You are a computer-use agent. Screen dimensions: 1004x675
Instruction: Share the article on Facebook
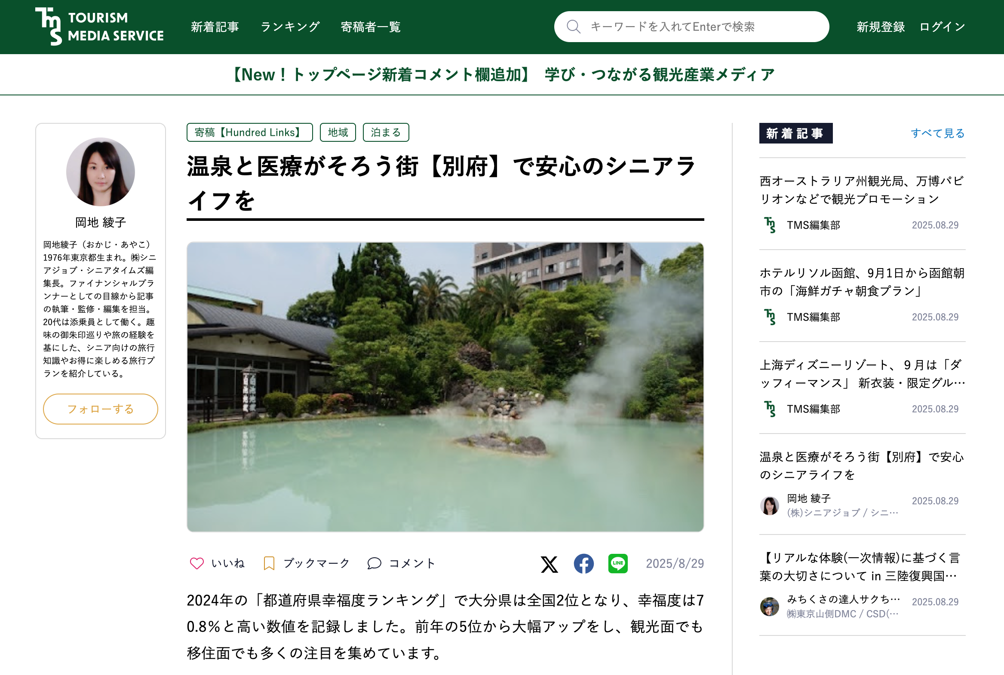(583, 564)
